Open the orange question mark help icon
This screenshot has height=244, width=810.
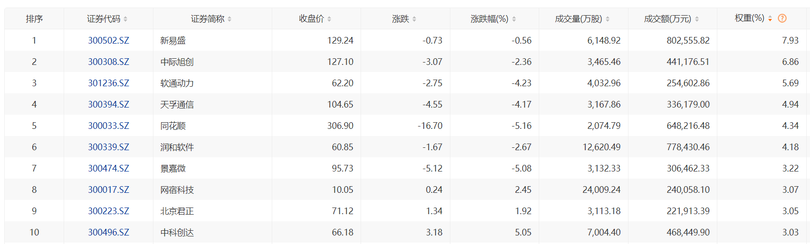tap(782, 18)
